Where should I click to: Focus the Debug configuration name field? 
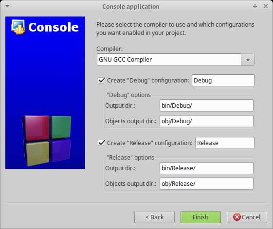click(223, 80)
